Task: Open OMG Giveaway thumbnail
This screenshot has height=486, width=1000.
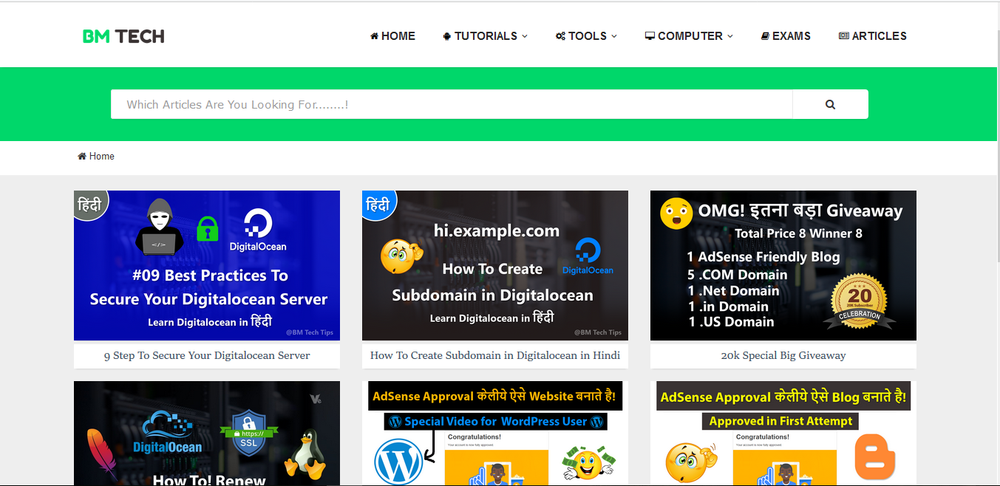Action: click(x=783, y=266)
